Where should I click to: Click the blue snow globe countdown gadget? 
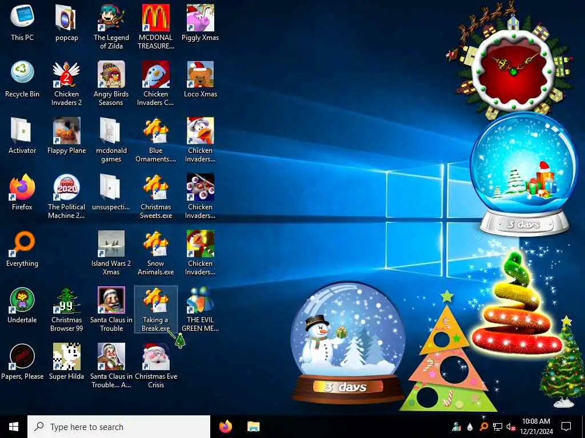pyautogui.click(x=524, y=175)
